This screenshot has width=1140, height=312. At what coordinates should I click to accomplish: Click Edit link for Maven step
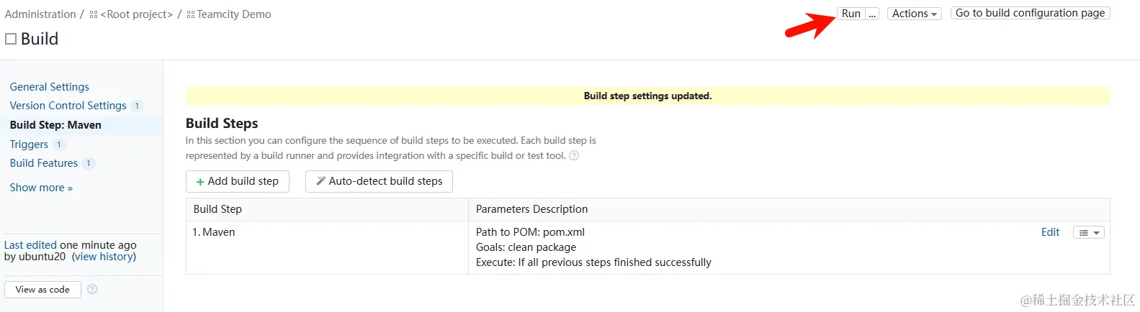point(1050,232)
